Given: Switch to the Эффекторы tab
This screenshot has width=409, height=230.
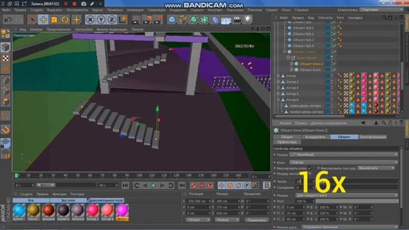Looking at the screenshot, I should tap(287, 142).
